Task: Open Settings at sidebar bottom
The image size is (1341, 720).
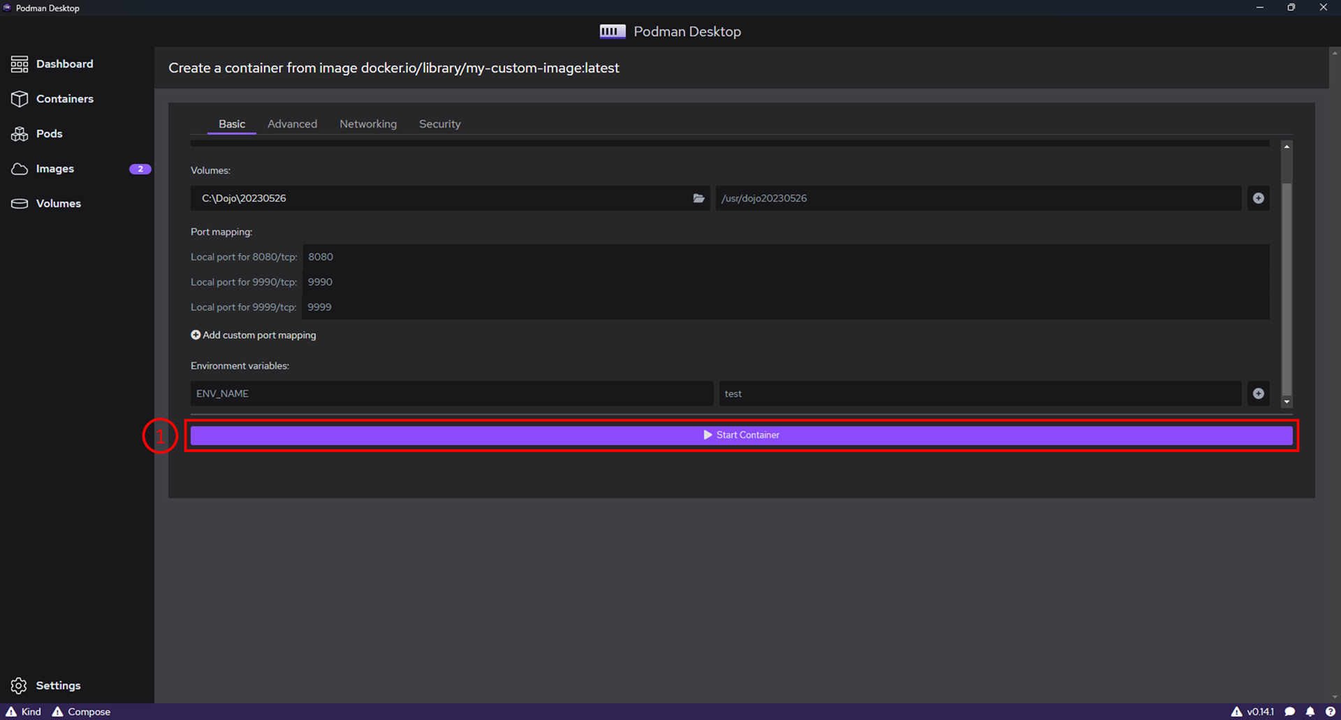Action: (46, 685)
